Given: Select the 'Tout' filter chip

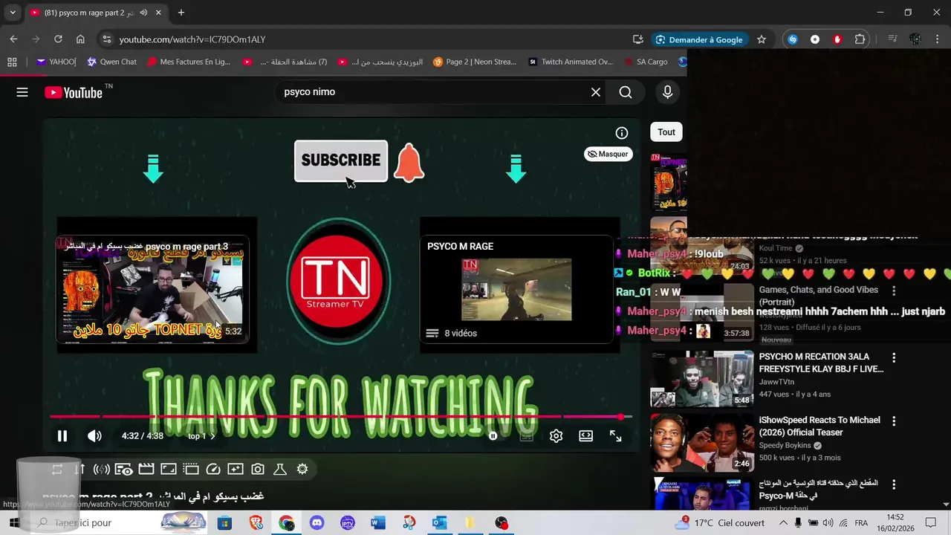Looking at the screenshot, I should tap(666, 132).
